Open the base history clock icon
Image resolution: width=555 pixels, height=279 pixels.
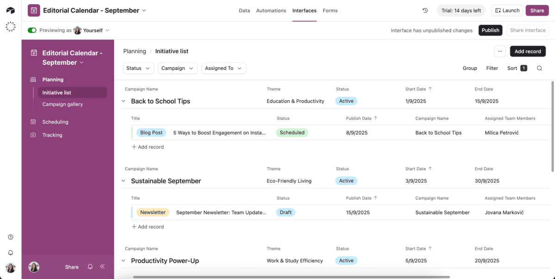click(425, 11)
